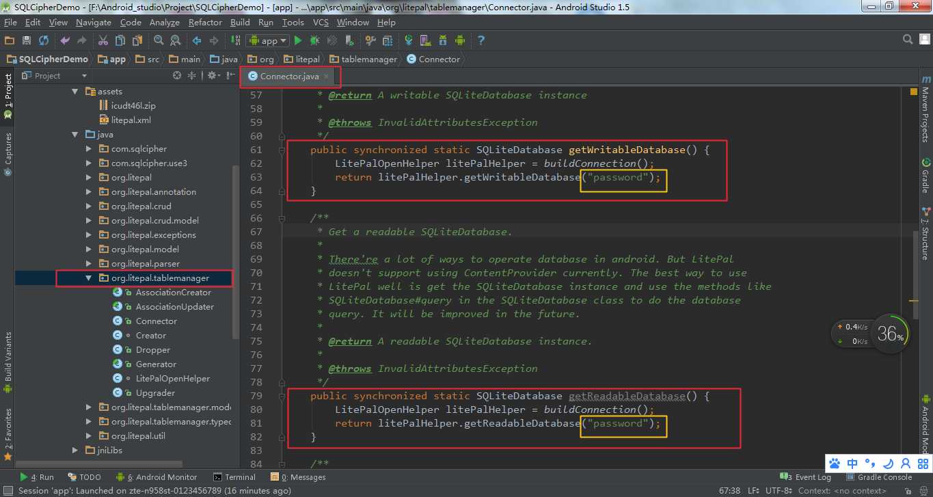Open the LitePalOpenHelper class in the tree
The width and height of the screenshot is (933, 497).
click(172, 378)
